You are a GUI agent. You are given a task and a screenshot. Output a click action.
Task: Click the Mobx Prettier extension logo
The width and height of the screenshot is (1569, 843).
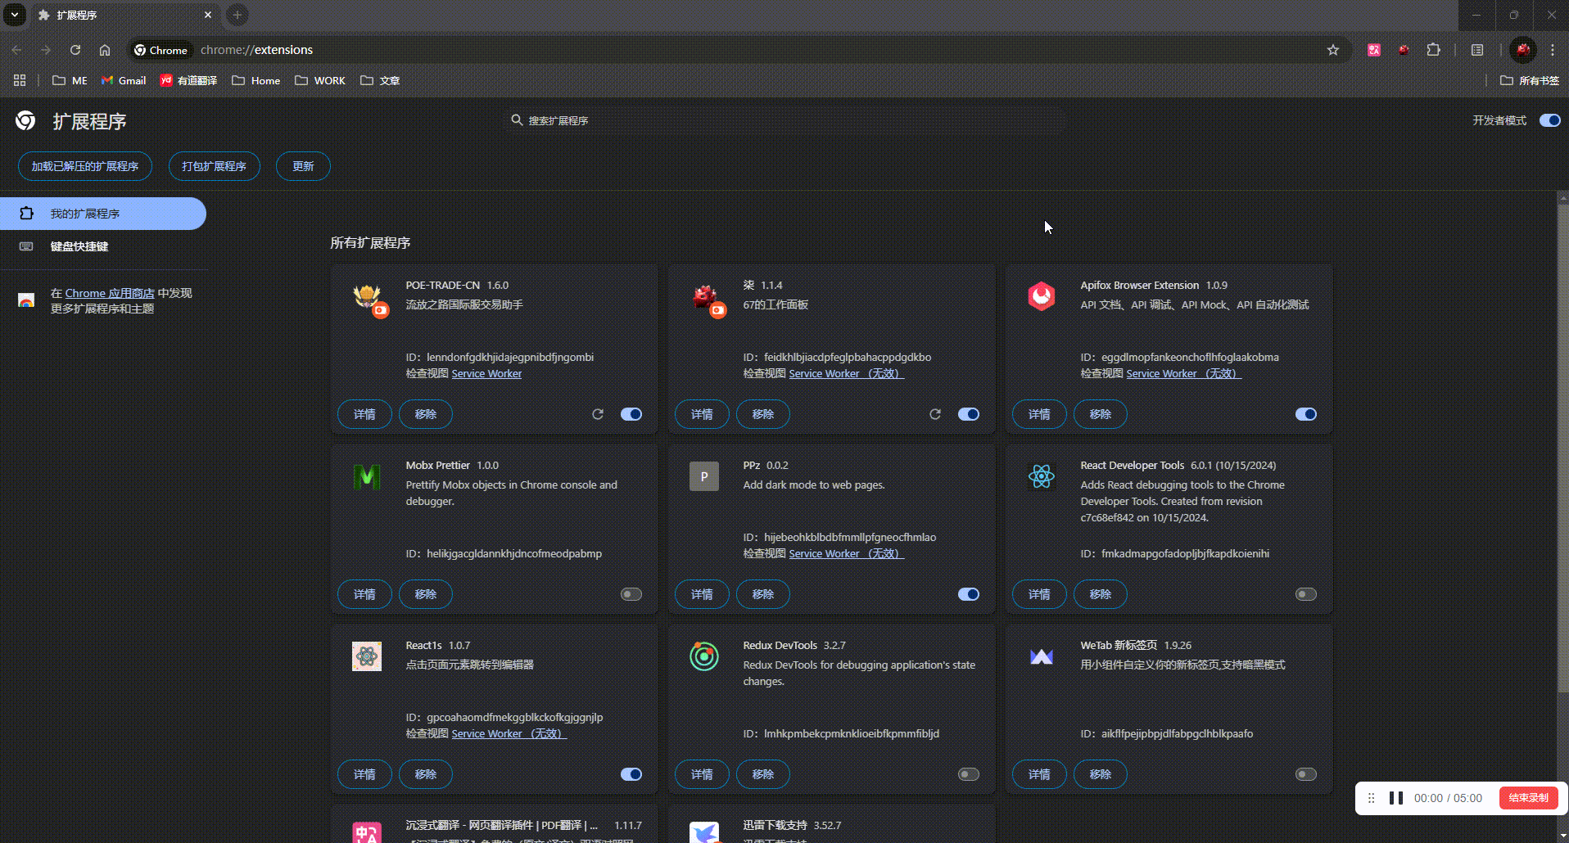(x=367, y=476)
